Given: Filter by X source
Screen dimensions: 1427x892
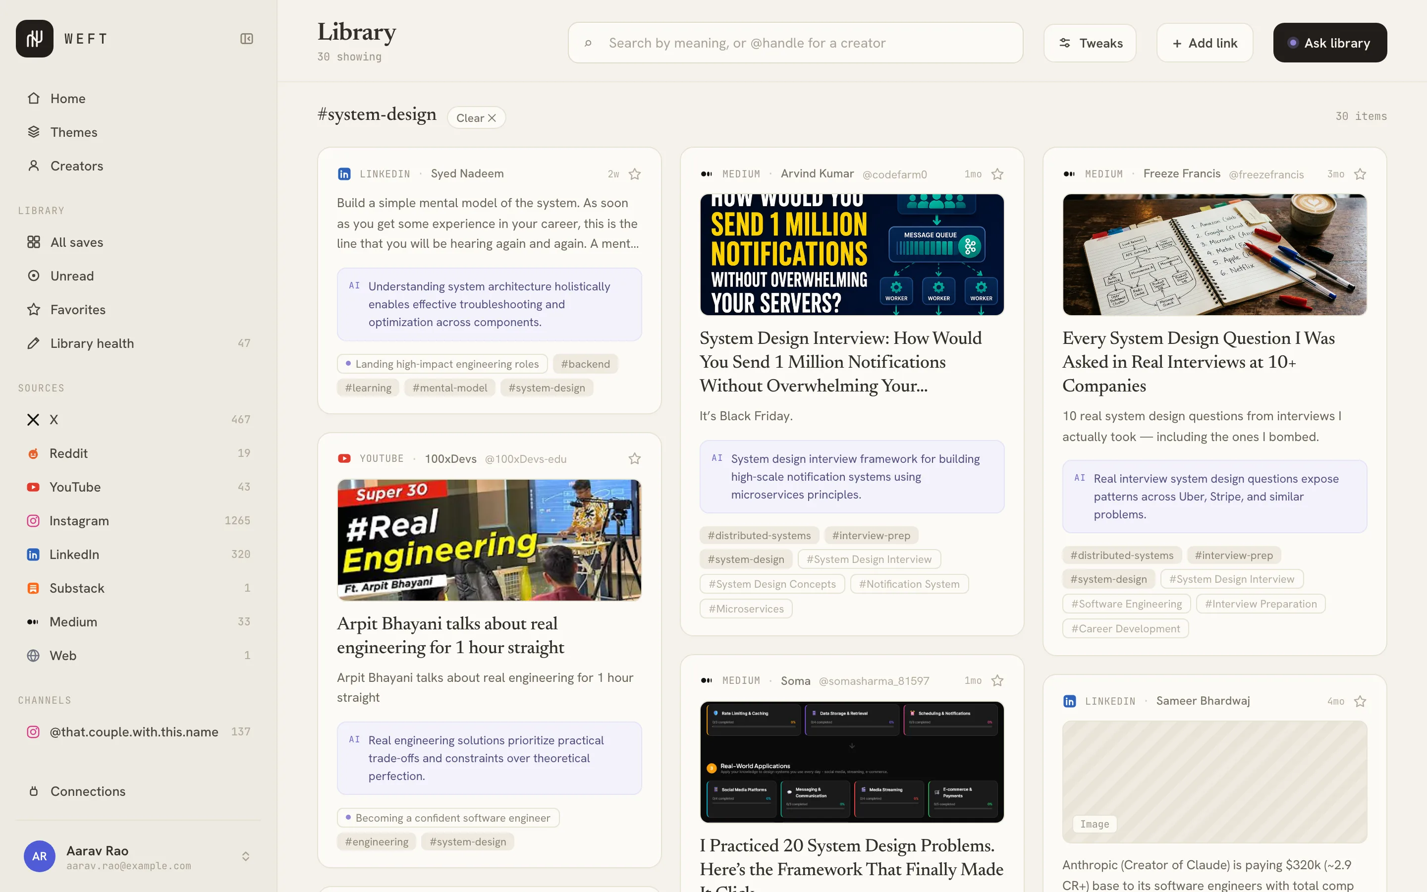Looking at the screenshot, I should 139,419.
